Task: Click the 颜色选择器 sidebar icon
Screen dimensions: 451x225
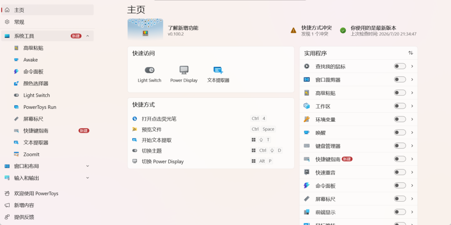Action: 16,83
